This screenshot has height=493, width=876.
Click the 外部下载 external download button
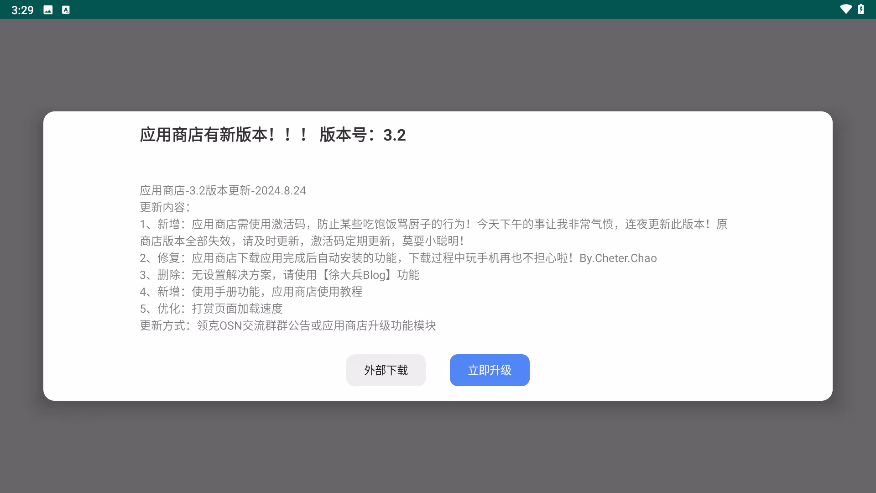(386, 370)
